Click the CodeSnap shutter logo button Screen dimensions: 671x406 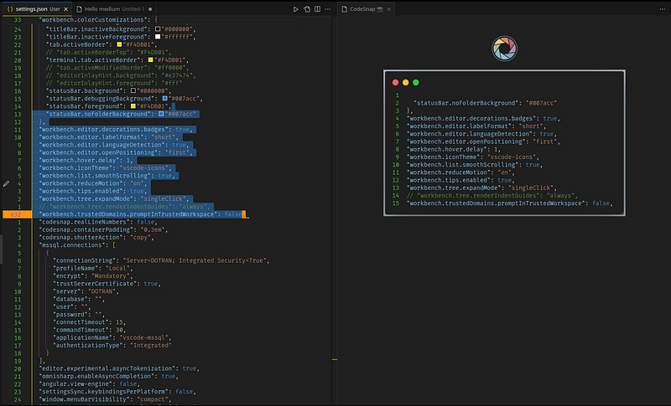coord(505,49)
